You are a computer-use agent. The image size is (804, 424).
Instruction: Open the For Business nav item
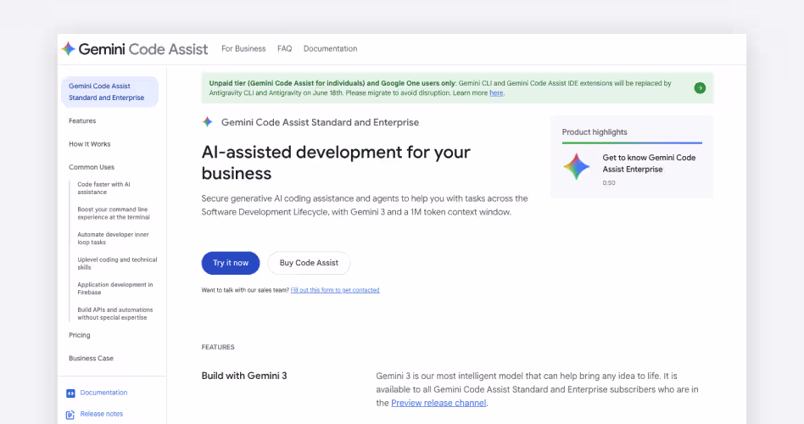243,48
